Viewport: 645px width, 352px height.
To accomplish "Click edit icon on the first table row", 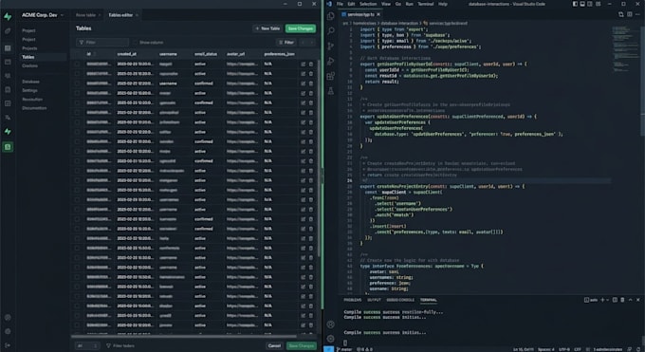I will (304, 65).
